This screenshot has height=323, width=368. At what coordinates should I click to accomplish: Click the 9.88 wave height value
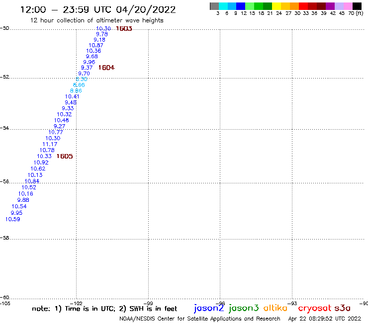[x=23, y=200]
